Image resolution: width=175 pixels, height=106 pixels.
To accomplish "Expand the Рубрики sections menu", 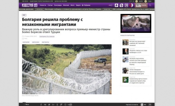I will [x=86, y=5].
